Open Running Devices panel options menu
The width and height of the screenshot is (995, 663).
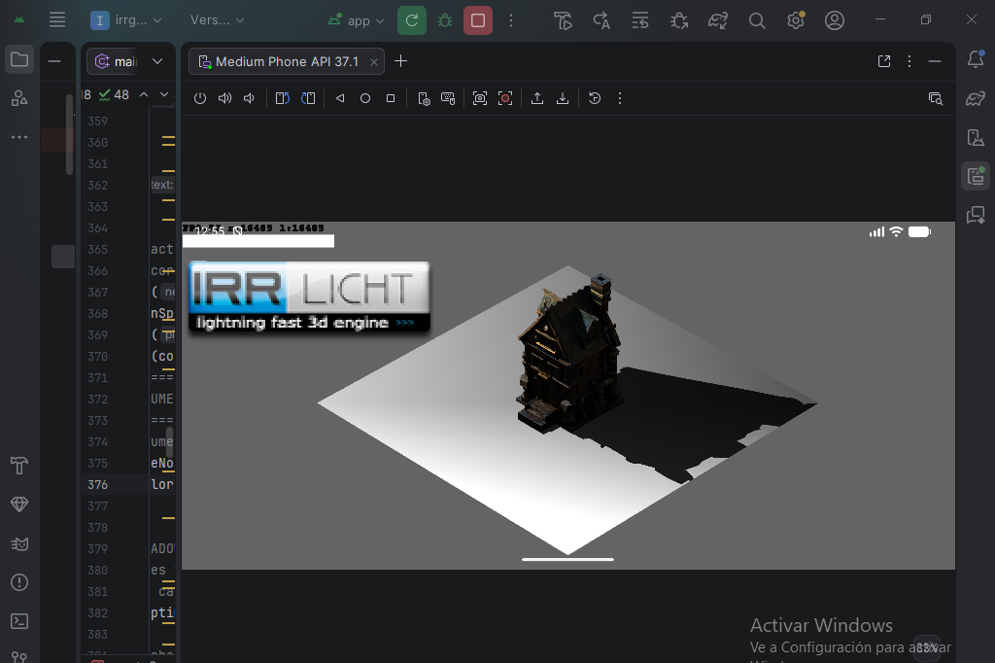909,61
